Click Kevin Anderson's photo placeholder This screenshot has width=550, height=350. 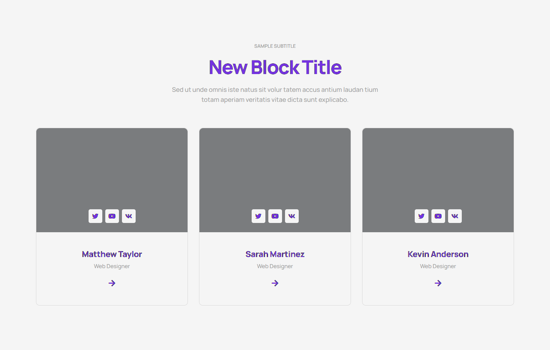tap(438, 167)
